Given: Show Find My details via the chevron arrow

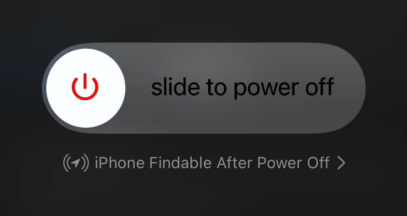Looking at the screenshot, I should [x=341, y=163].
